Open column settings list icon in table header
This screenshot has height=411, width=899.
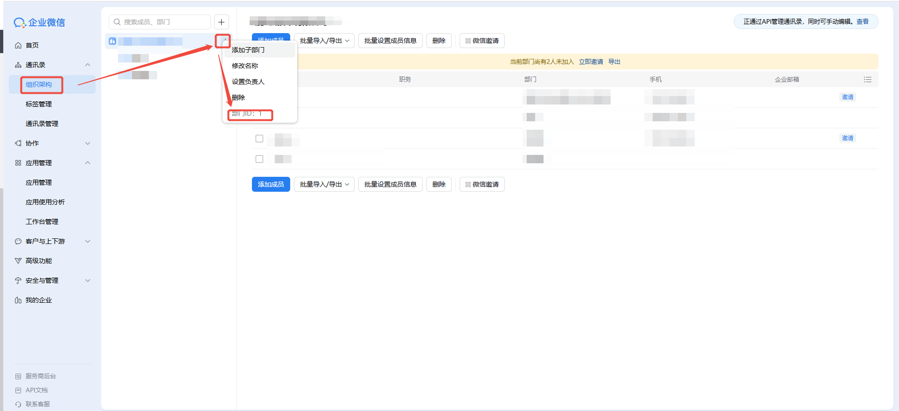tap(867, 80)
